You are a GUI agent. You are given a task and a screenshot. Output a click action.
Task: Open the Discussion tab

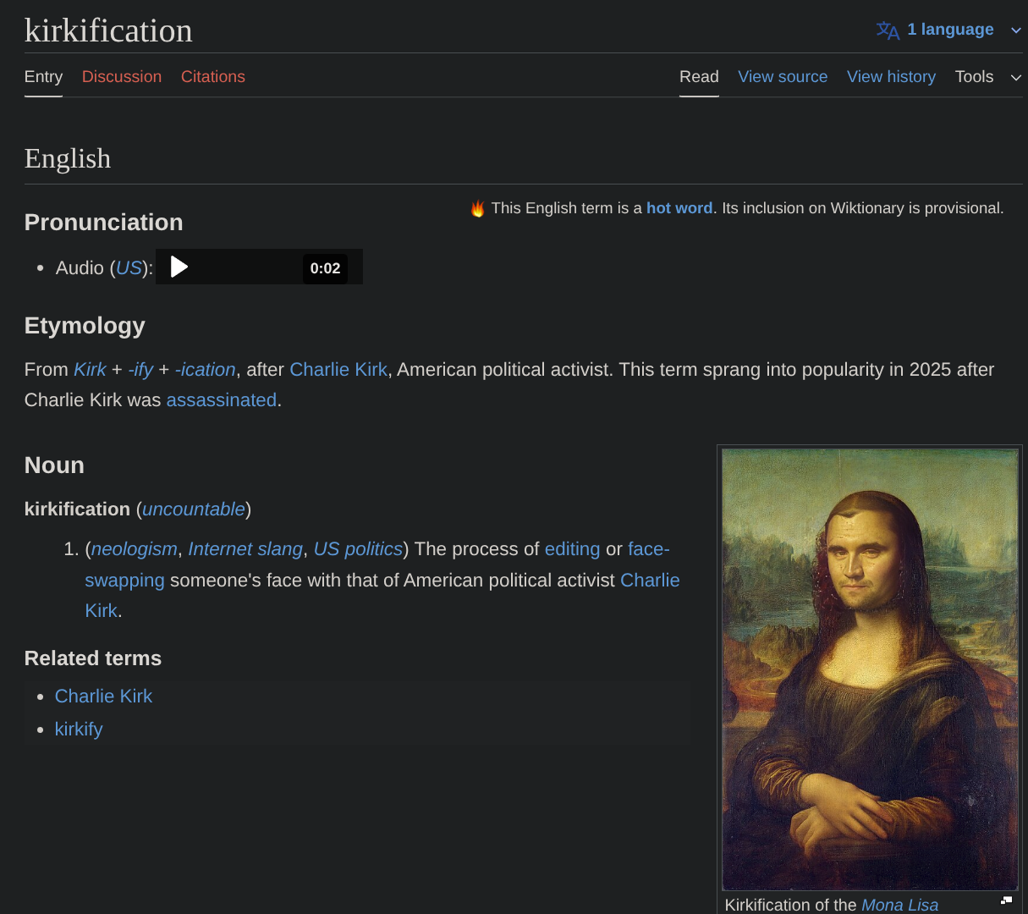[122, 77]
